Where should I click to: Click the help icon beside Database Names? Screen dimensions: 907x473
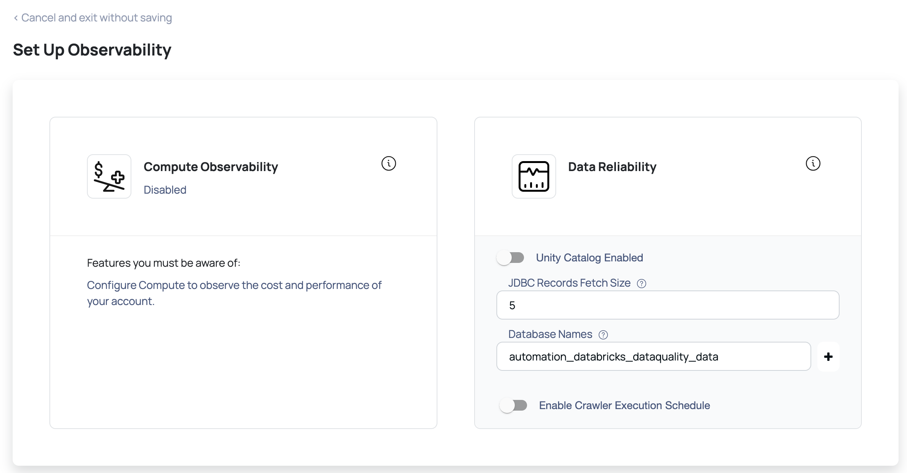(603, 334)
